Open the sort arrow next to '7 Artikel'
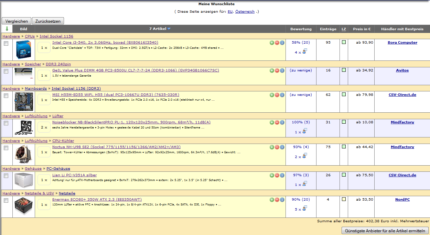The image size is (430, 235). (169, 29)
